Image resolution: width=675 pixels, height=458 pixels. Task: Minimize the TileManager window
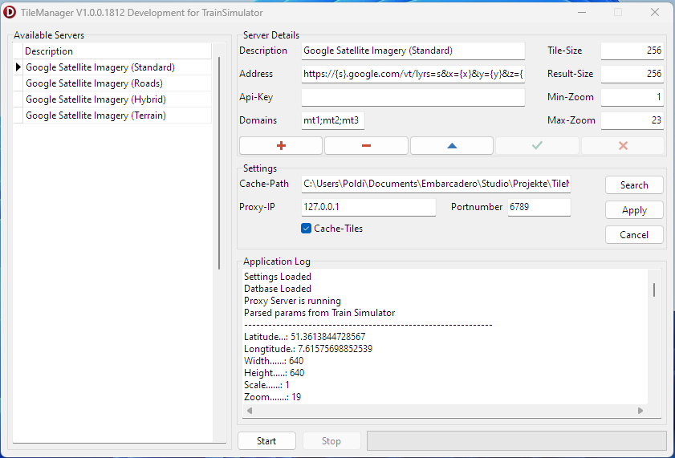coord(582,12)
